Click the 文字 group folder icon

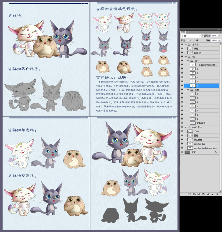pyautogui.click(x=192, y=61)
